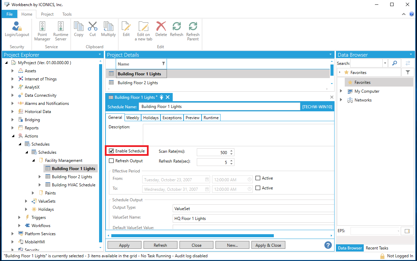Click the Schedule Name input field

click(219, 107)
